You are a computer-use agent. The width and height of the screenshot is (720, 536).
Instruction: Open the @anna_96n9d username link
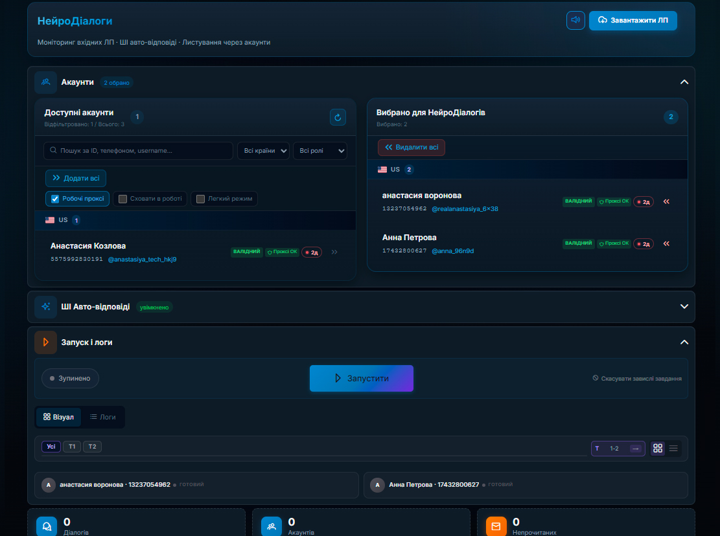pos(453,251)
